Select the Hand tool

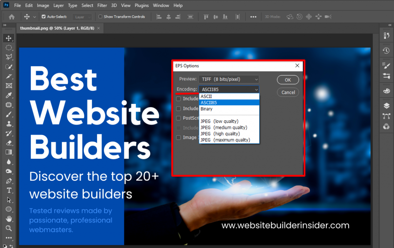click(8, 219)
